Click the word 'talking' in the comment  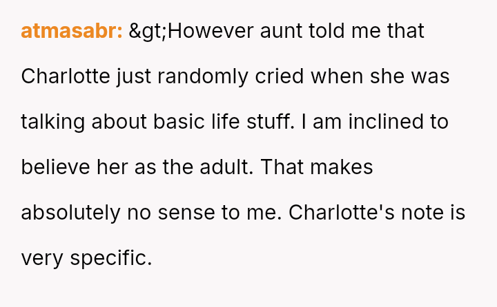(53, 123)
